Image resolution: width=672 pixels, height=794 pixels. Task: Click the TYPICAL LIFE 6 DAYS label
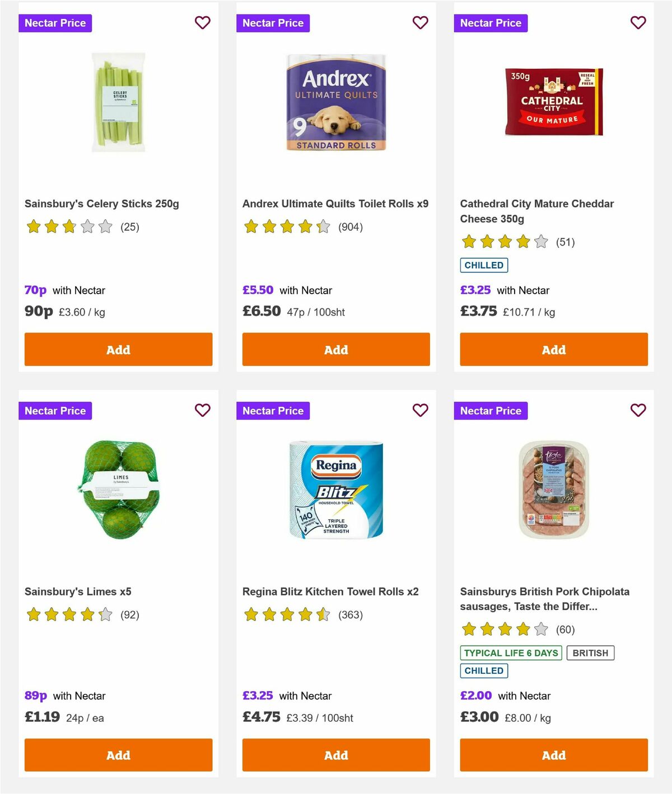[510, 652]
